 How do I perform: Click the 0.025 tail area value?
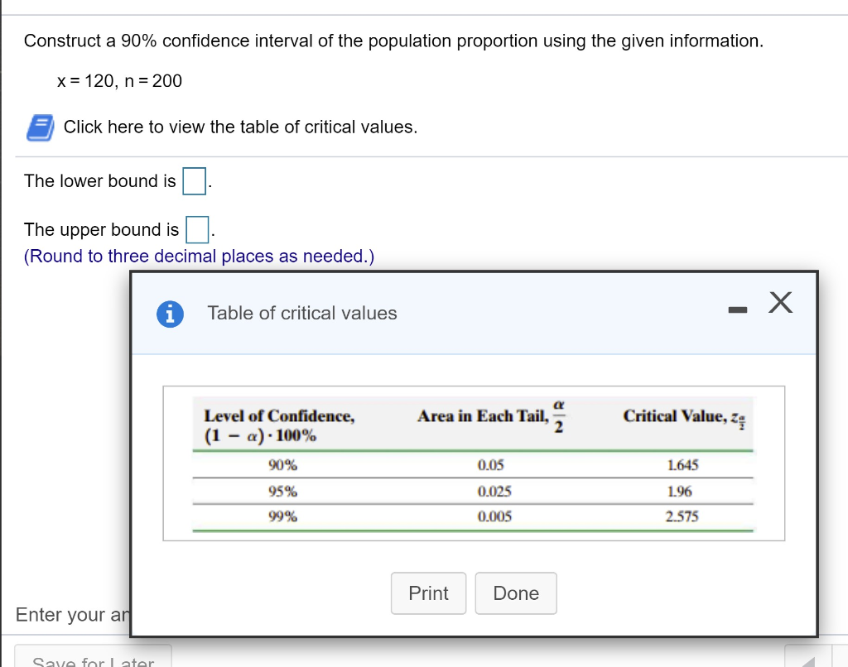494,492
